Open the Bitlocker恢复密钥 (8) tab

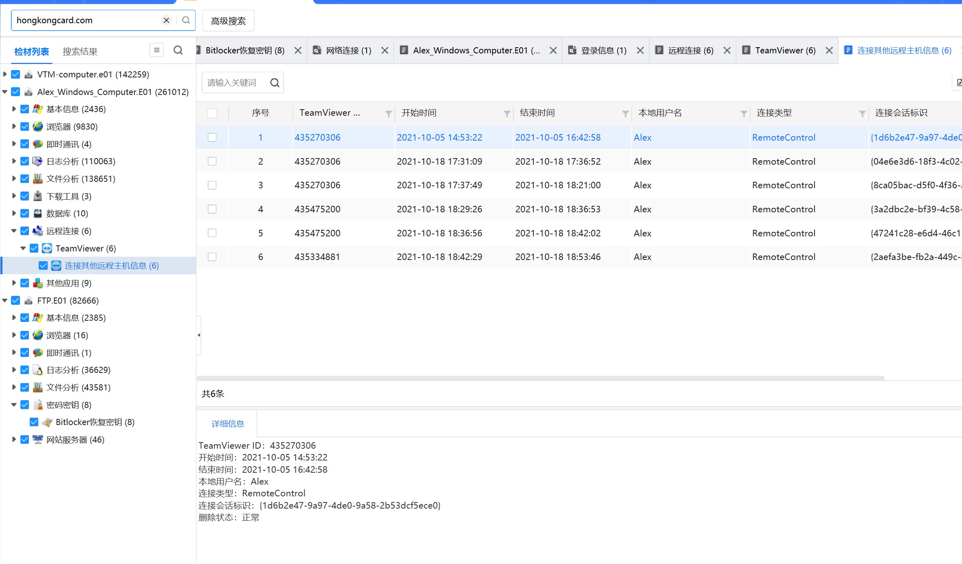(245, 50)
